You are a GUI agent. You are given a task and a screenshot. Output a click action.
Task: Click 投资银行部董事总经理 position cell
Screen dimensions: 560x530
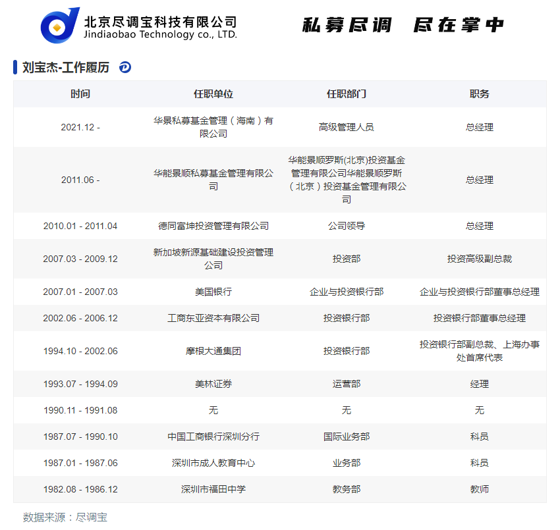[x=479, y=318]
